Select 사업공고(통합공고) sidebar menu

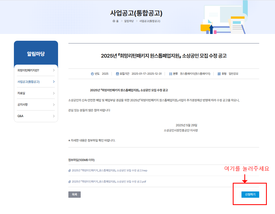[x=36, y=81]
